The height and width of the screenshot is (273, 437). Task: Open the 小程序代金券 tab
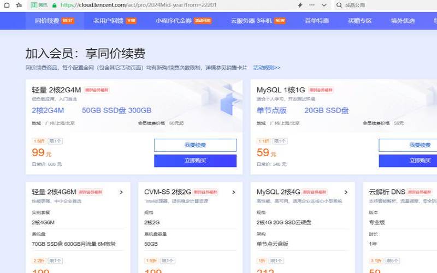(x=184, y=21)
